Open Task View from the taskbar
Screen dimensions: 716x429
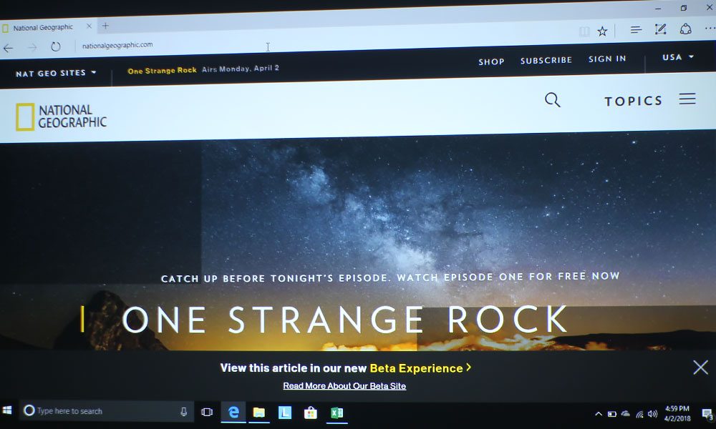pos(207,412)
